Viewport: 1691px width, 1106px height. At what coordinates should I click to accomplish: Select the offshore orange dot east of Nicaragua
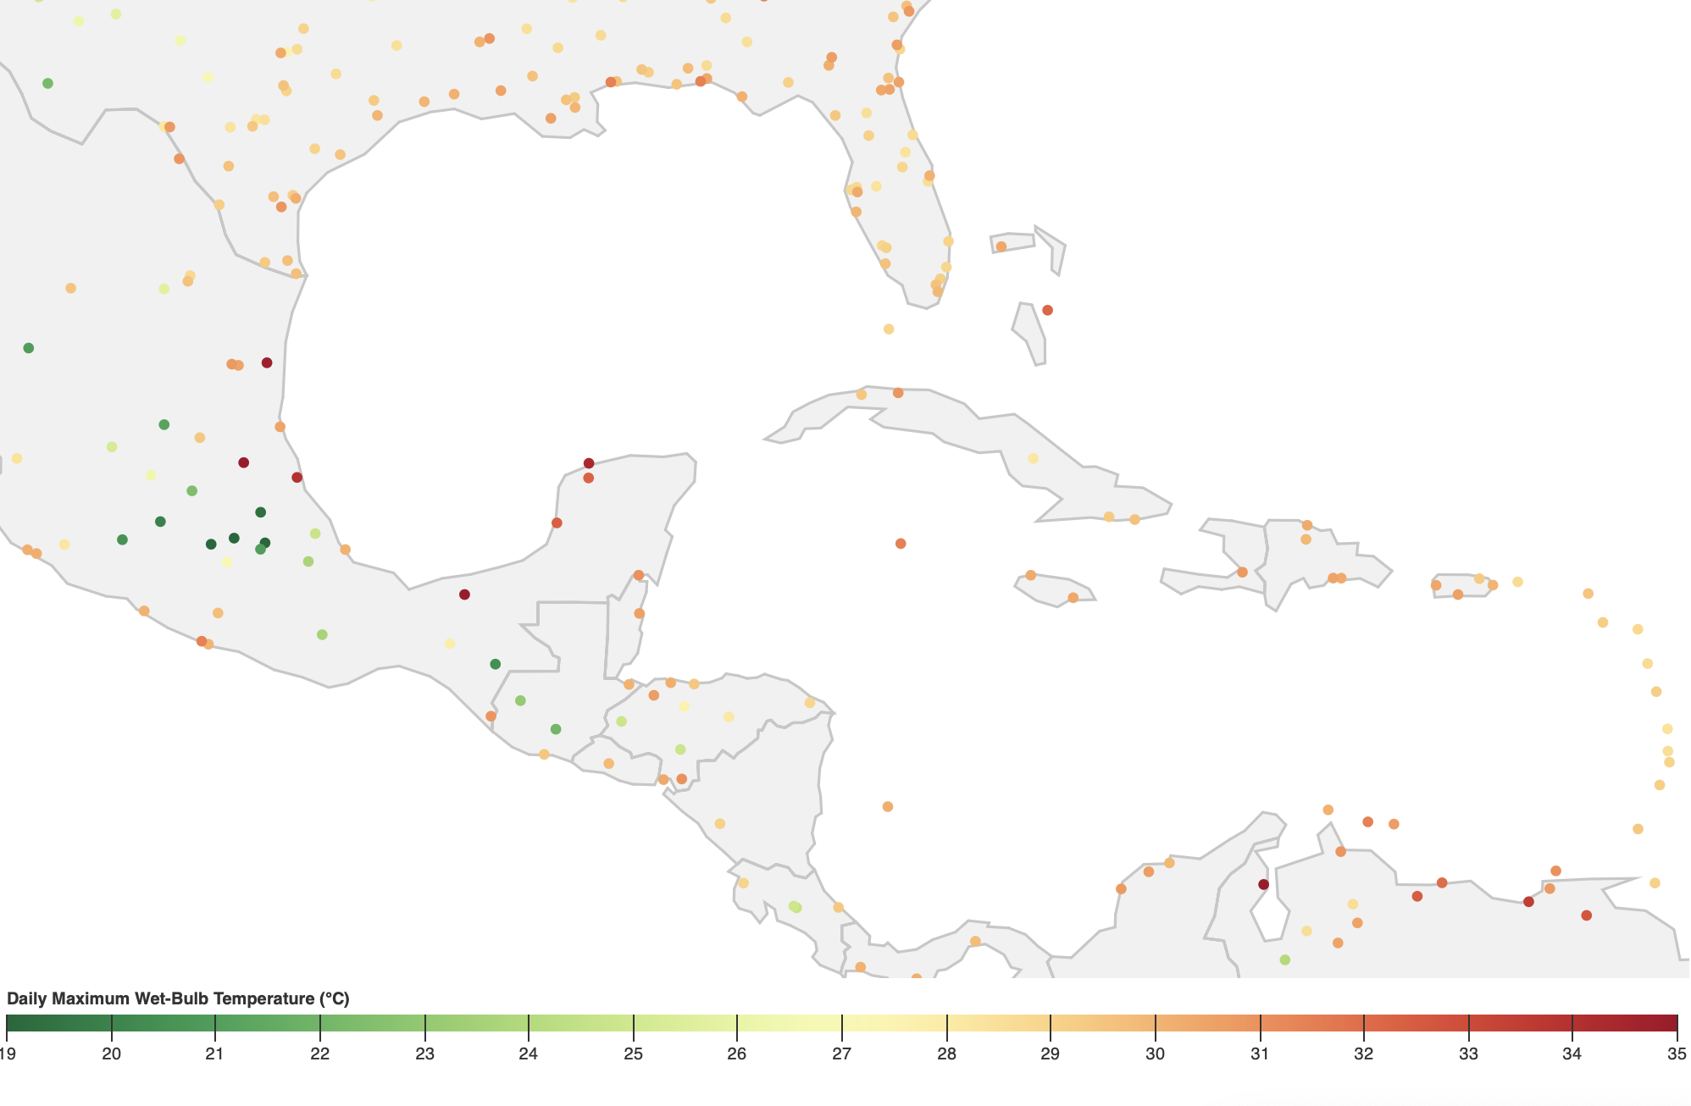[x=887, y=806]
